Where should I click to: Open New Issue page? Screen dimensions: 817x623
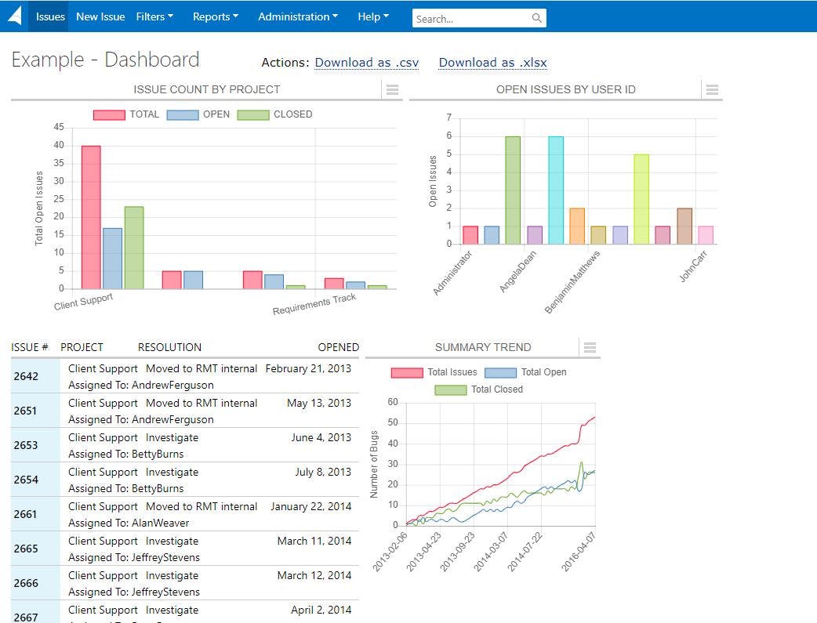100,16
